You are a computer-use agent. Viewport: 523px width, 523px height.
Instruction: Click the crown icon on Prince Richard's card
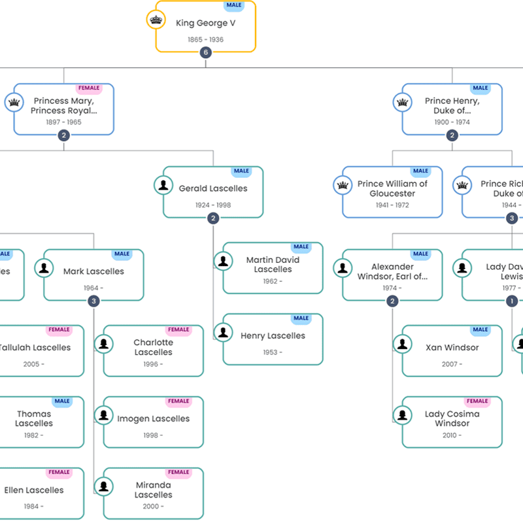pos(462,185)
